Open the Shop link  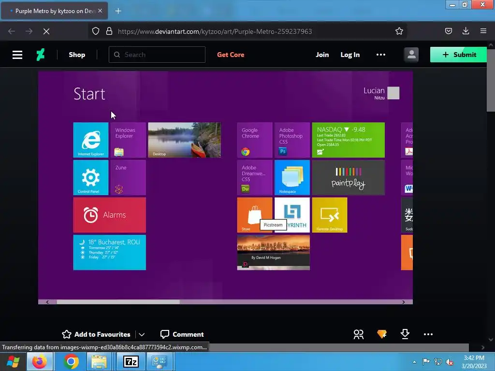click(77, 55)
